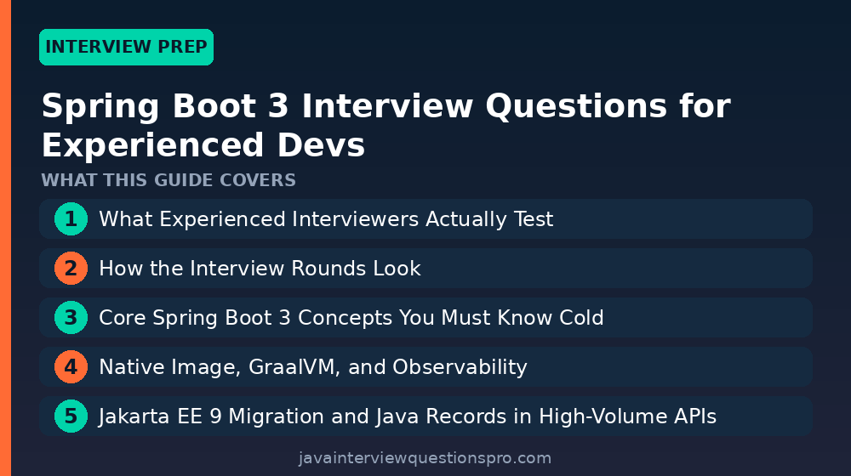Click the title "Spring Boot 3 Interview Questions"
Screen dimensions: 851x476
(x=386, y=125)
